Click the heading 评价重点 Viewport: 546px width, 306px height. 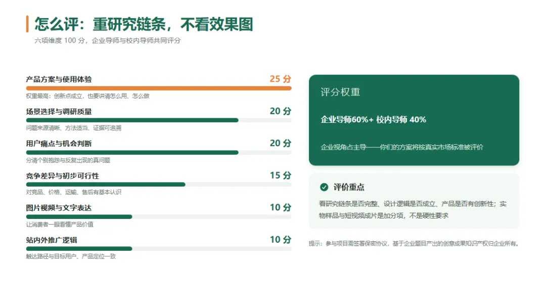pyautogui.click(x=349, y=187)
